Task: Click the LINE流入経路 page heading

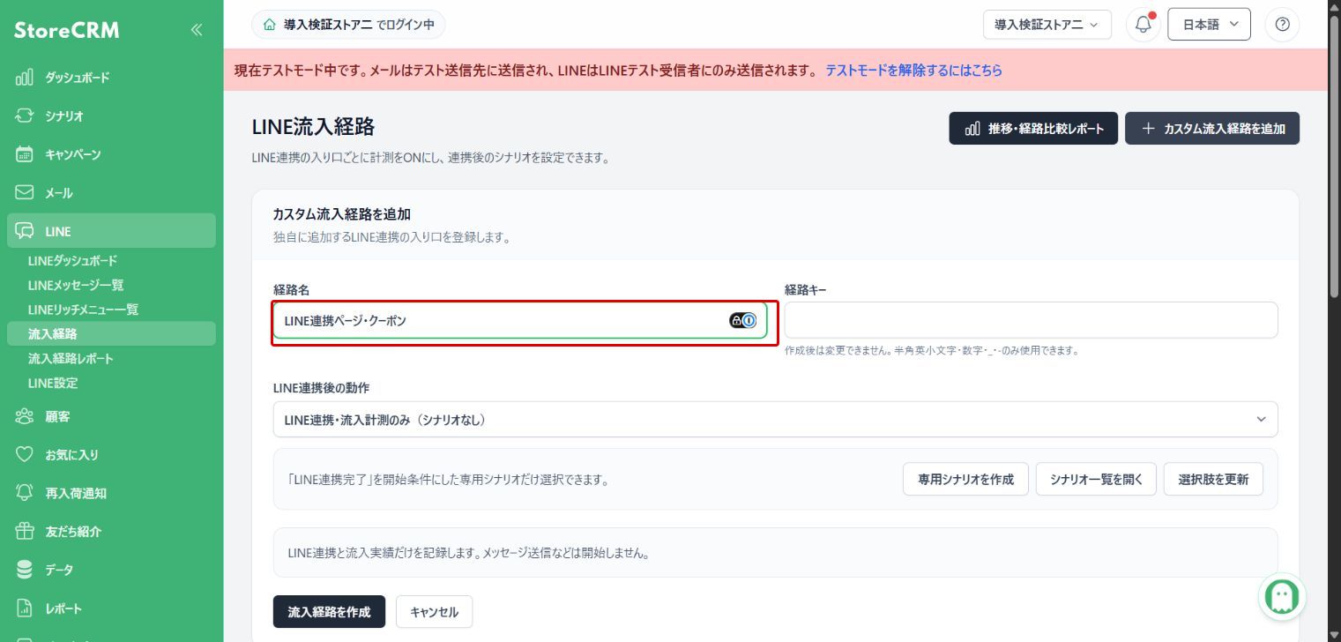Action: point(313,127)
